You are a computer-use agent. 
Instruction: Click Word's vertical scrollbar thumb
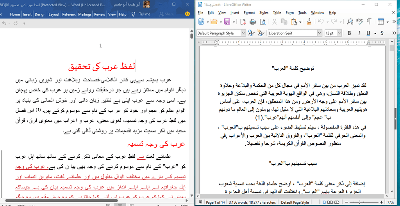(191, 36)
